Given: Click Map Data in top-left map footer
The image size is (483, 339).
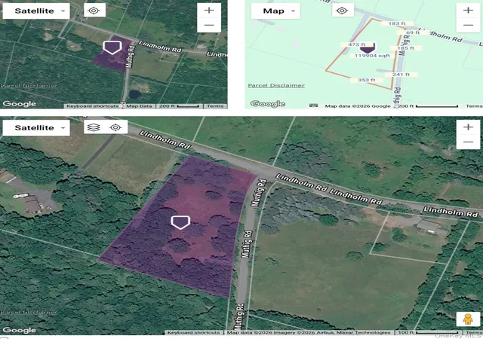Looking at the screenshot, I should coord(139,105).
